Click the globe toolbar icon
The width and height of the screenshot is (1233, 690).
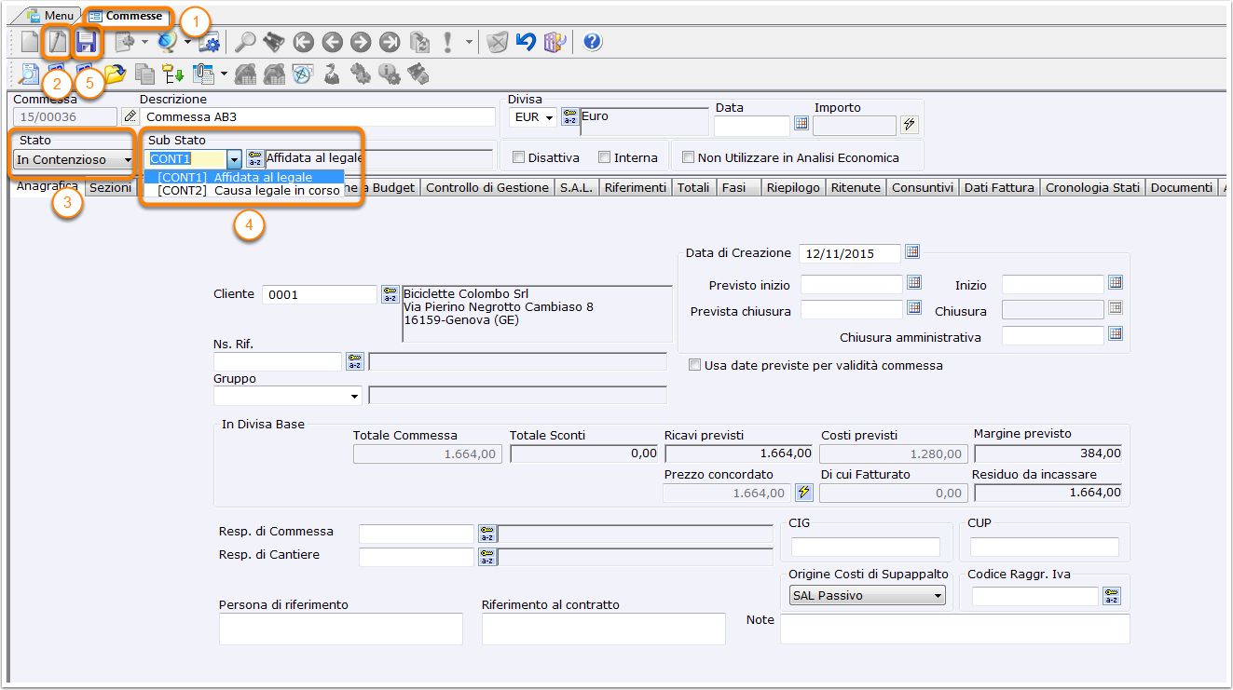pos(168,42)
